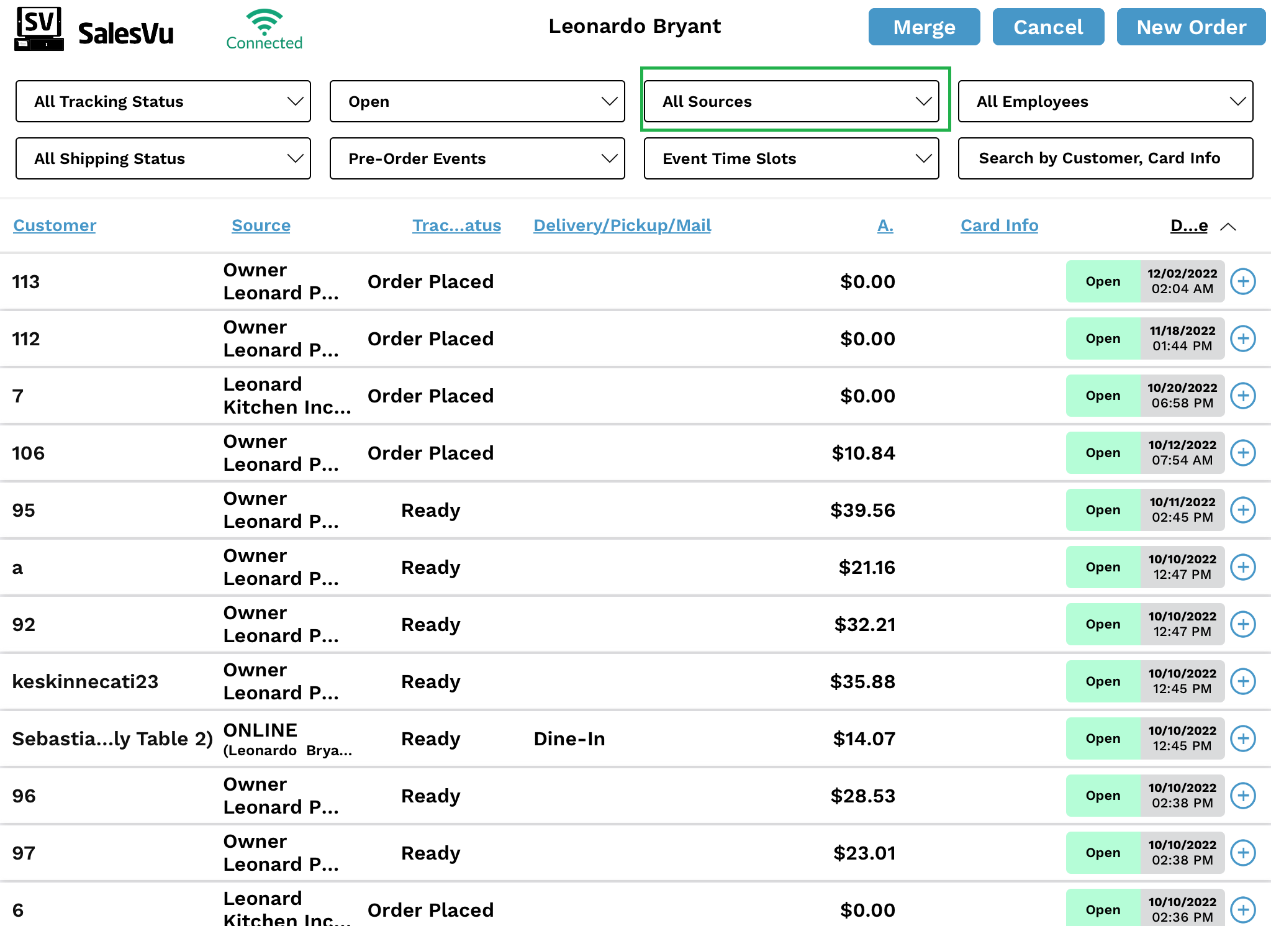Open the All Sources dropdown
The width and height of the screenshot is (1271, 931).
(791, 101)
